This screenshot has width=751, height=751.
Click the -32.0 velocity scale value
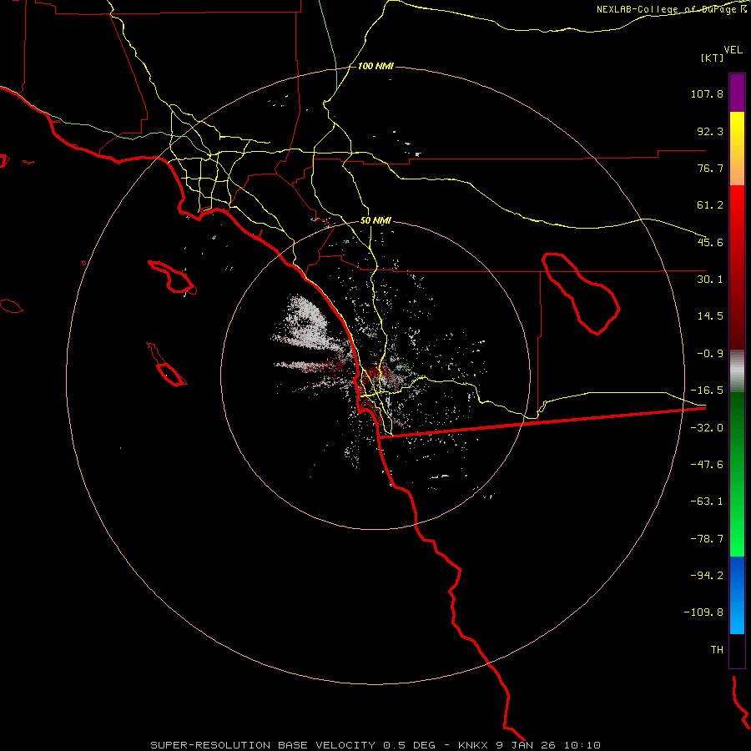707,428
